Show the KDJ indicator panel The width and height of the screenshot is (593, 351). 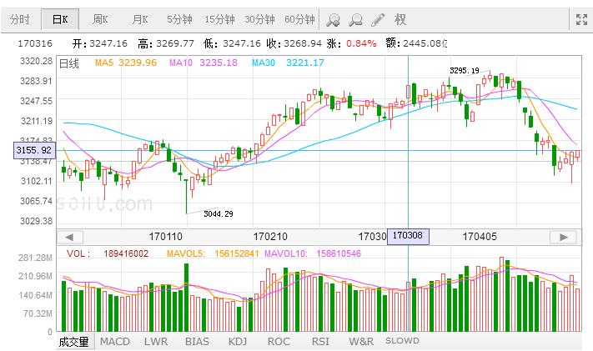click(238, 341)
